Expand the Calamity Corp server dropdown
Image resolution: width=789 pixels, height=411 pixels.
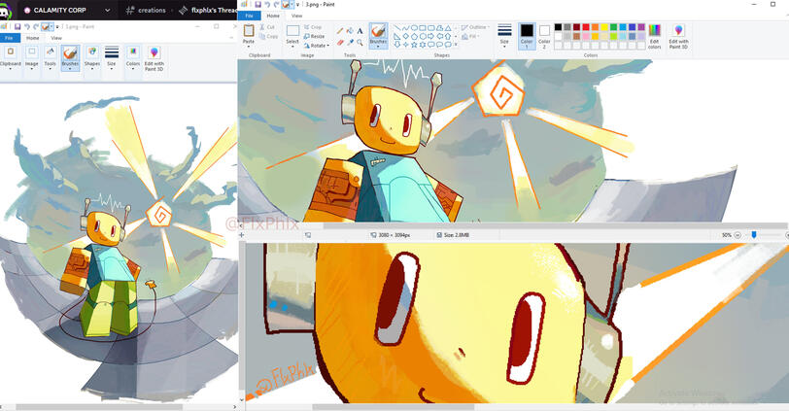click(x=106, y=10)
